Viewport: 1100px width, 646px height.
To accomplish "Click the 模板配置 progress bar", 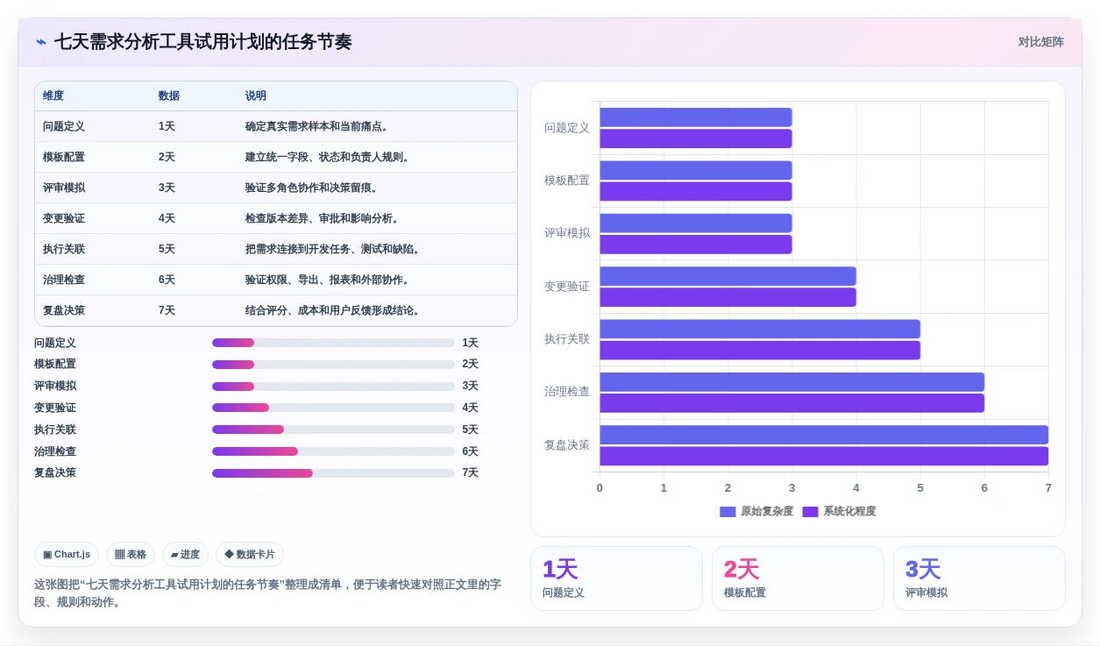I will pos(333,365).
